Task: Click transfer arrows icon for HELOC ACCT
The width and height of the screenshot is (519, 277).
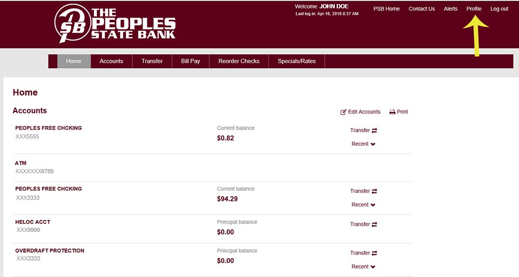Action: 374,225
